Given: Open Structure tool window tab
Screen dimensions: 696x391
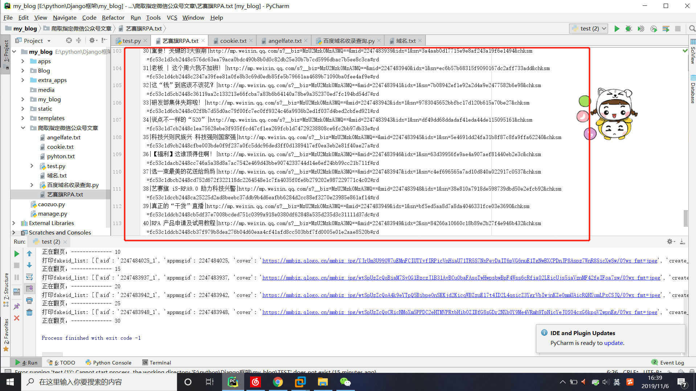Looking at the screenshot, I should [x=6, y=290].
